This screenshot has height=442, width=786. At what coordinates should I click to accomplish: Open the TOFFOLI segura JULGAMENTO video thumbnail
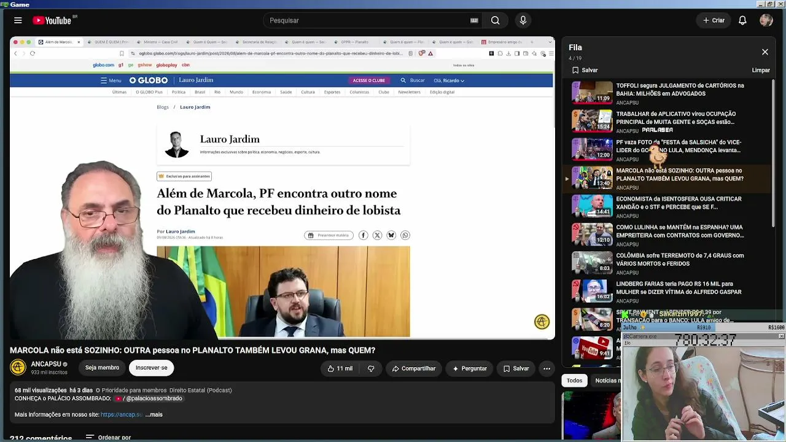593,93
